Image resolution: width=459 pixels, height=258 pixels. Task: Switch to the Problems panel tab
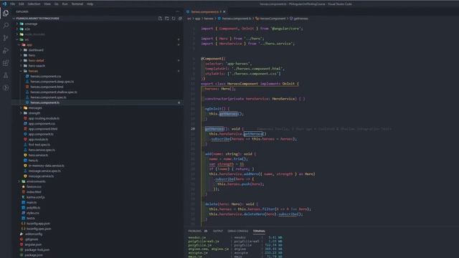[x=194, y=231]
